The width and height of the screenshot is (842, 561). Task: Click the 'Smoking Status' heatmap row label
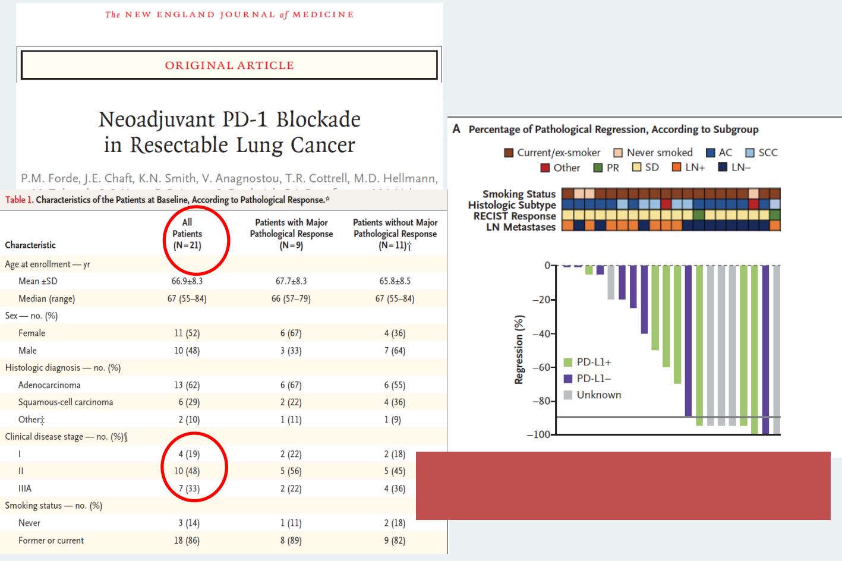[x=519, y=194]
